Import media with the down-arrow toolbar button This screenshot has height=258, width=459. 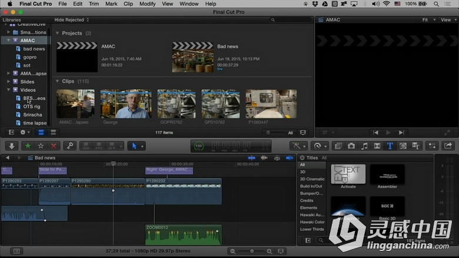tap(12, 146)
